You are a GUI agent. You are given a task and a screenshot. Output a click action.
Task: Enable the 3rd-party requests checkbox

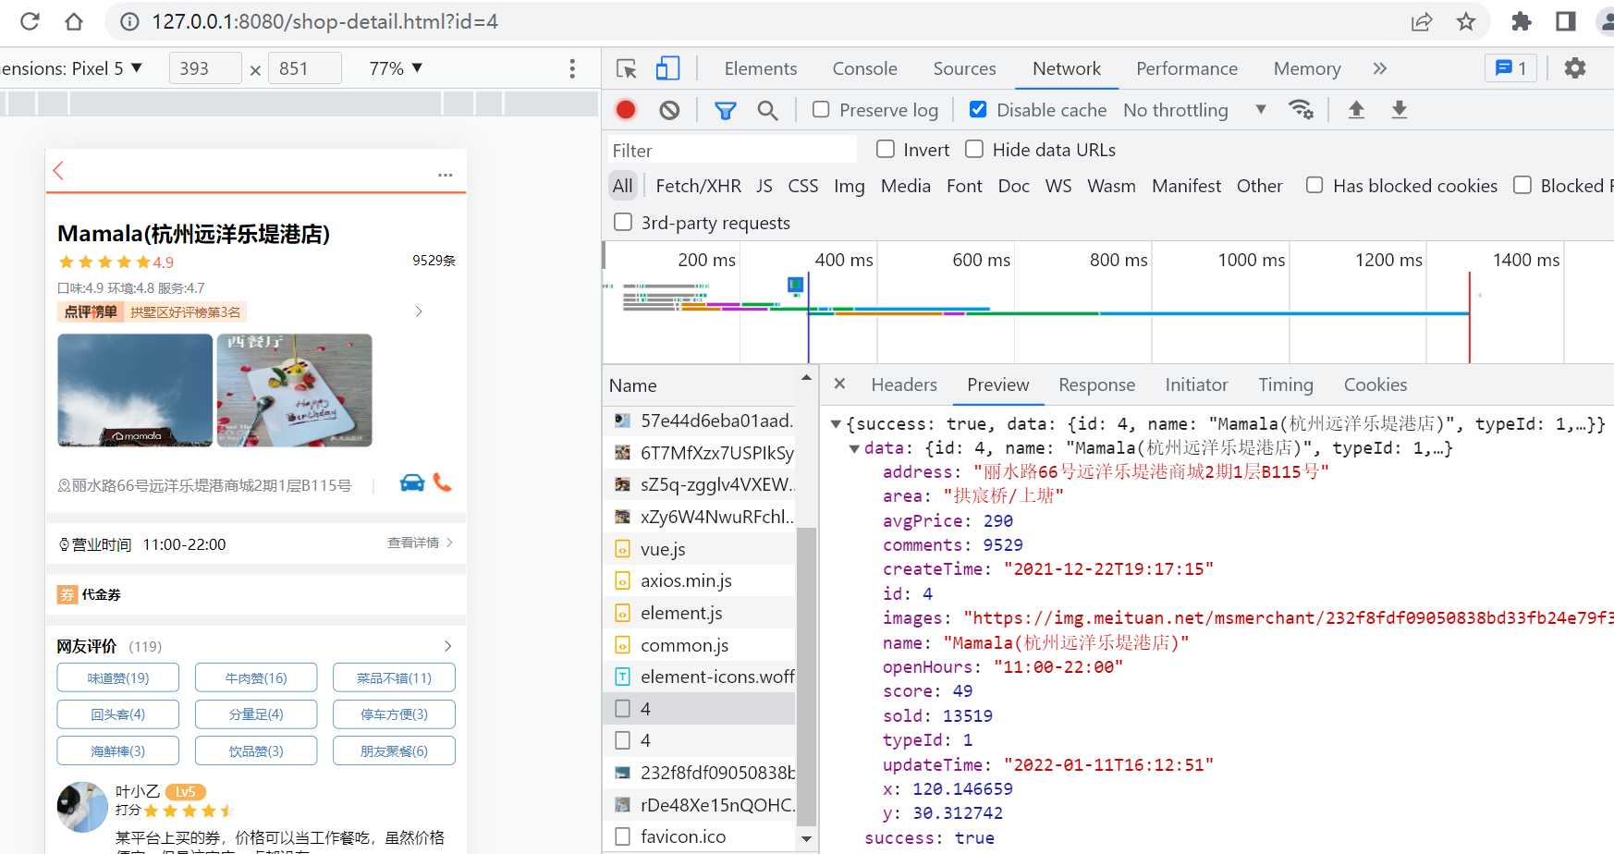(x=624, y=222)
